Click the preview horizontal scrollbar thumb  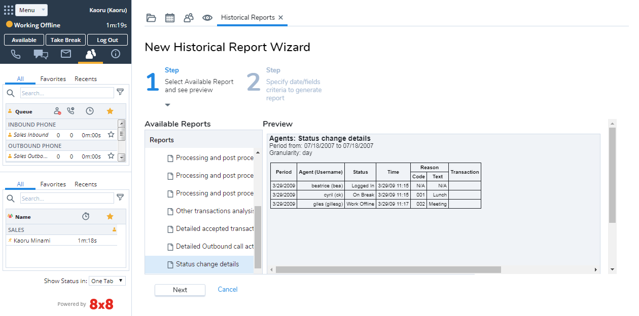tap(388, 270)
